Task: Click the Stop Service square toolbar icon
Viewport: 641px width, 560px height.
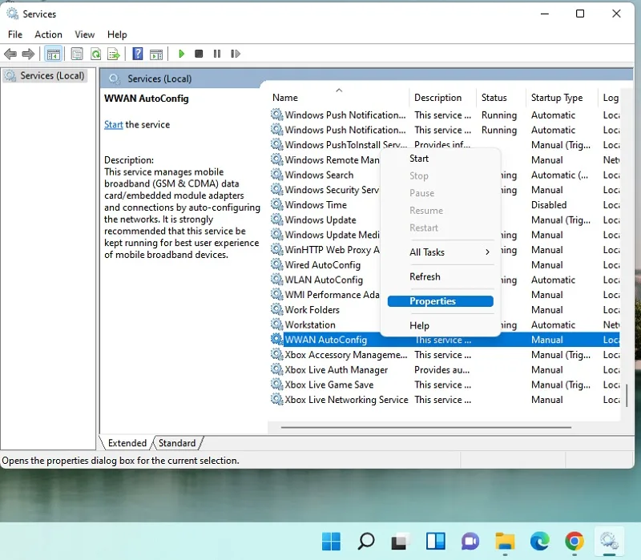Action: [199, 54]
